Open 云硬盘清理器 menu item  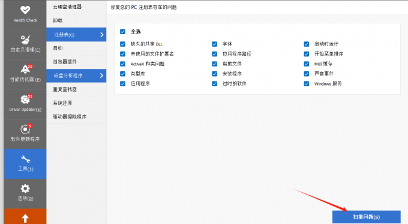pos(76,7)
